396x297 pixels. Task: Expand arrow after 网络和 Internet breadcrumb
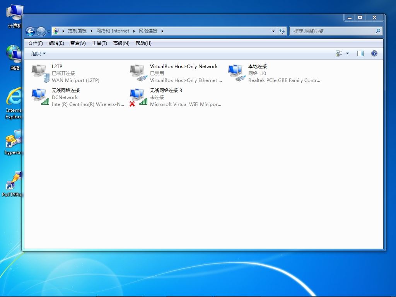pos(134,31)
